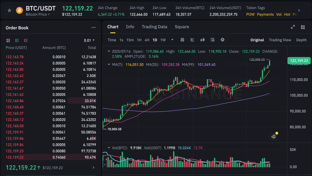The height and width of the screenshot is (176, 312).
Task: Click the ask price 122,160.86
Action: point(14,101)
